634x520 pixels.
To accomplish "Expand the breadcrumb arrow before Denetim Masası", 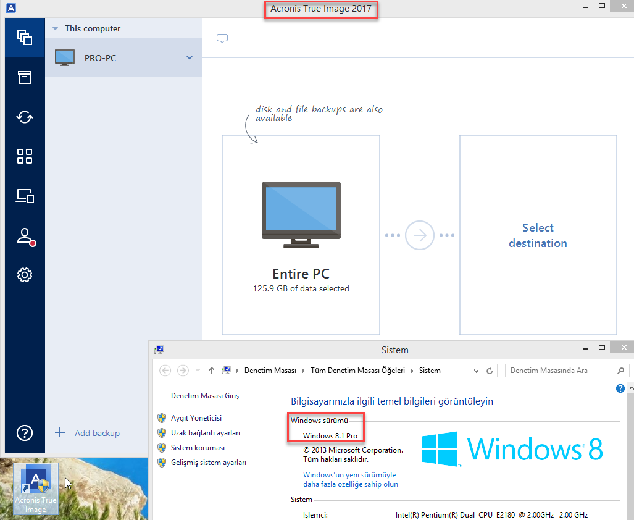I will point(238,371).
